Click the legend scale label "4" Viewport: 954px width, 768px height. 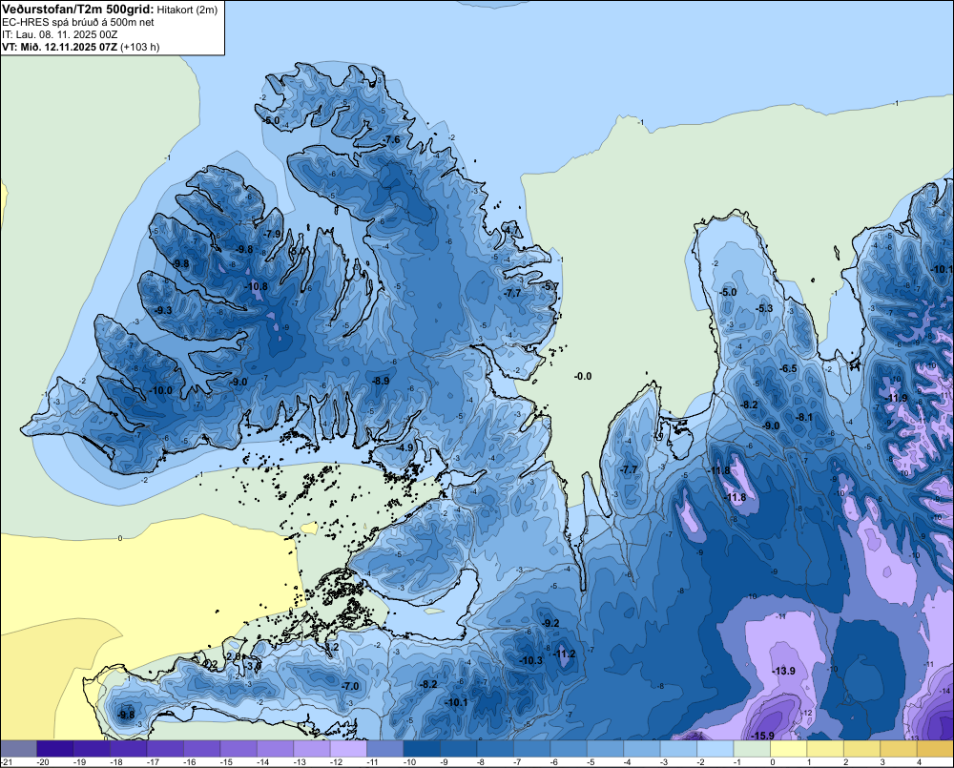tap(920, 762)
